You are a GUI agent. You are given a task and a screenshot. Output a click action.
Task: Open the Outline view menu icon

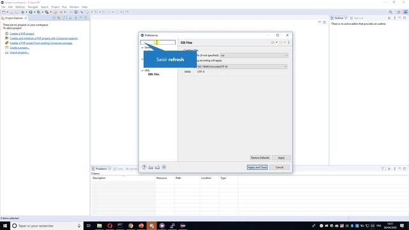pos(394,18)
